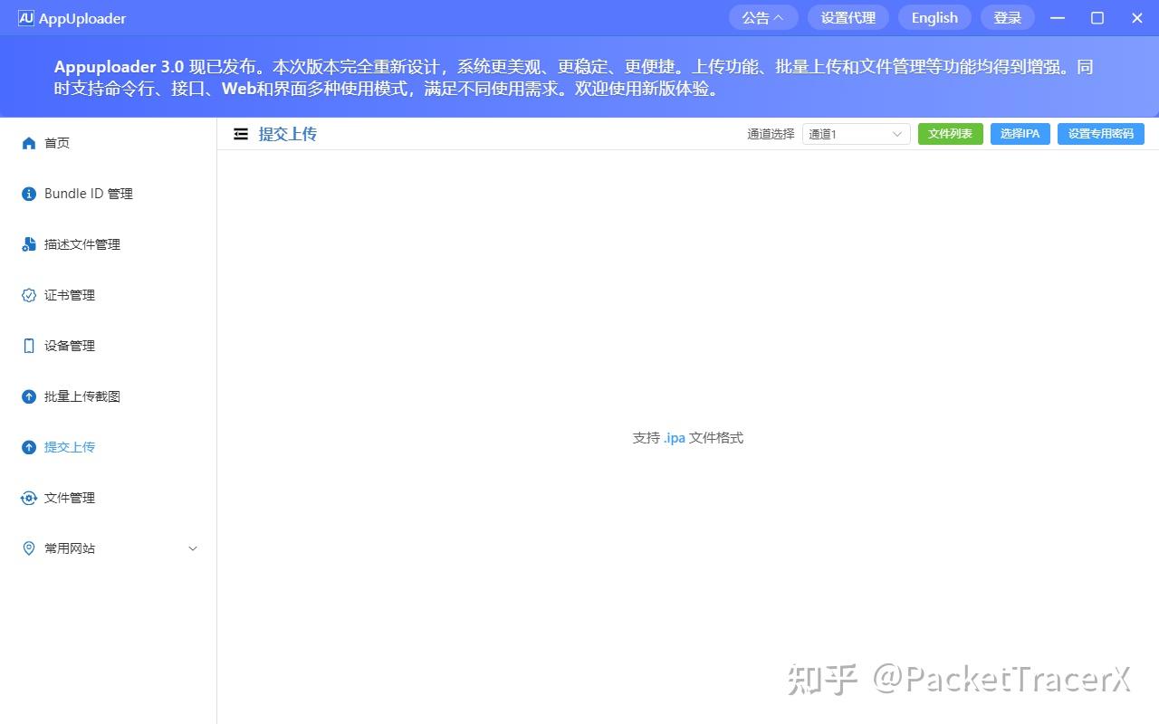The height and width of the screenshot is (724, 1159).
Task: Click the gear sync icon for 文件管理
Action: [x=29, y=498]
